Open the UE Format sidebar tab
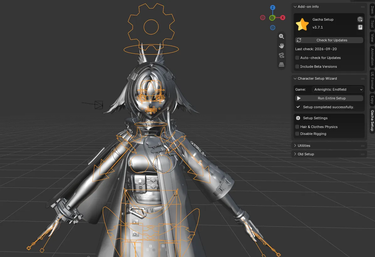Image resolution: width=375 pixels, height=257 pixels. pos(372,81)
